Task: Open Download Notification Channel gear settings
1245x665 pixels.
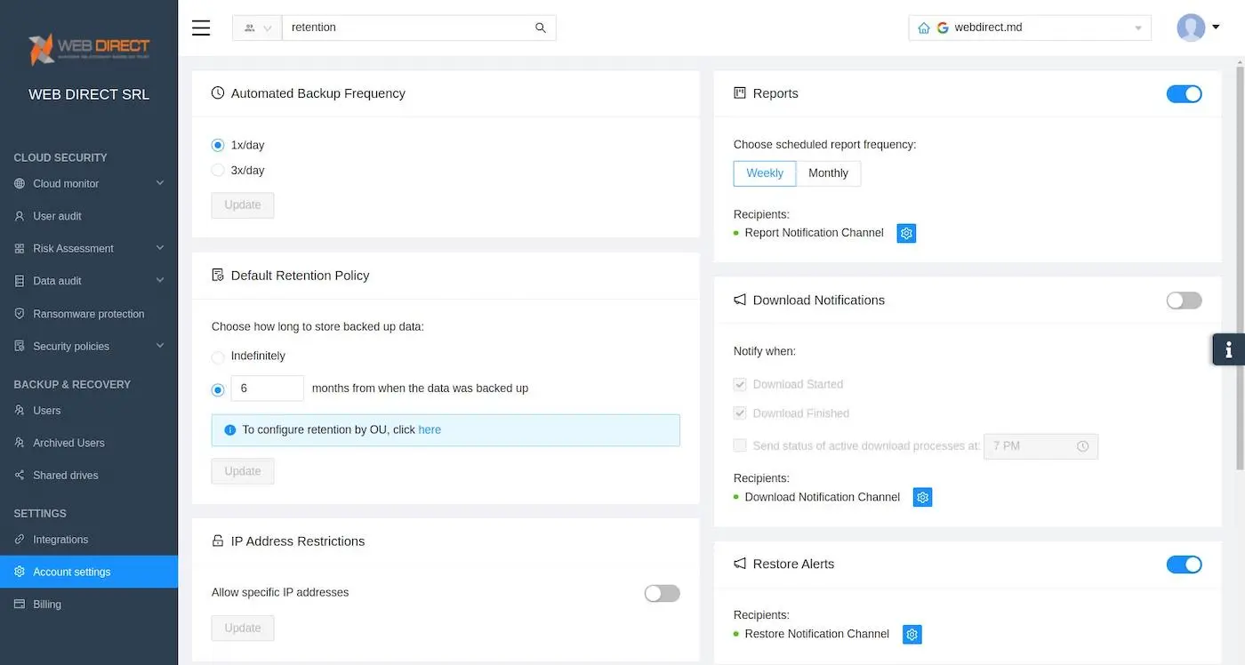Action: click(x=923, y=497)
